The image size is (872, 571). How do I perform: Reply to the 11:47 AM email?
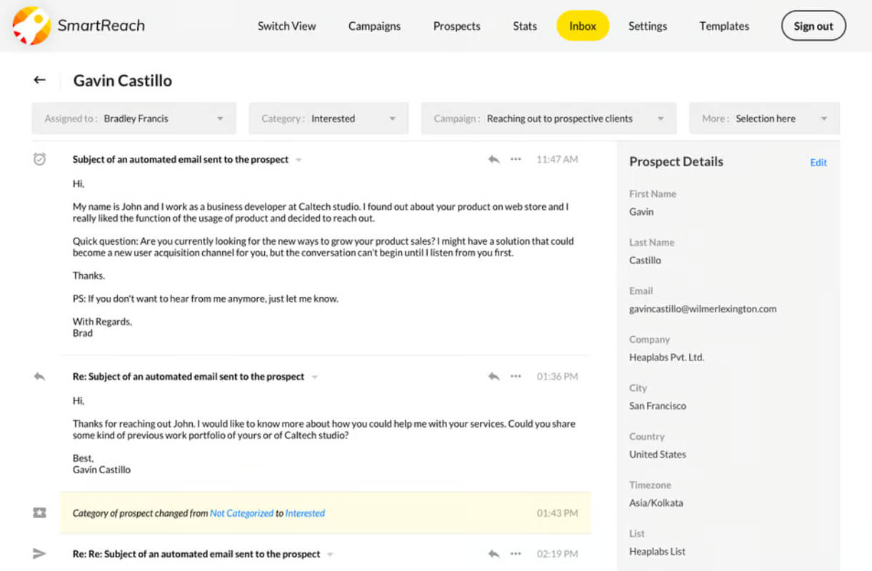[x=493, y=159]
